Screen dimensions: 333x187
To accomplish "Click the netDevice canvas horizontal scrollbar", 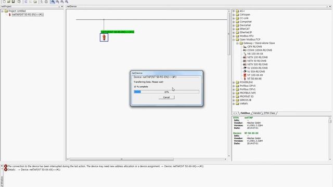I will click(x=121, y=159).
